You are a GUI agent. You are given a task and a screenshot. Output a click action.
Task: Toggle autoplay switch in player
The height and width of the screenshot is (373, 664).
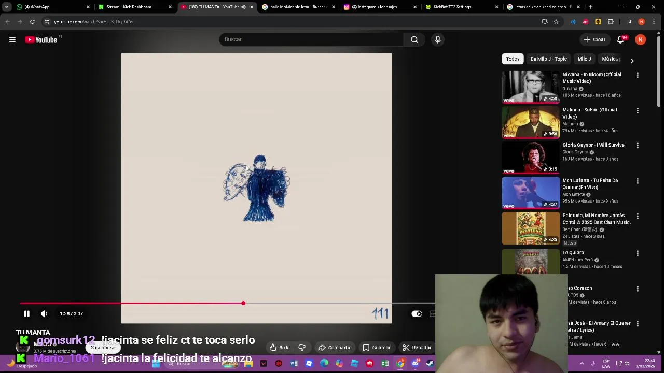[417, 313]
